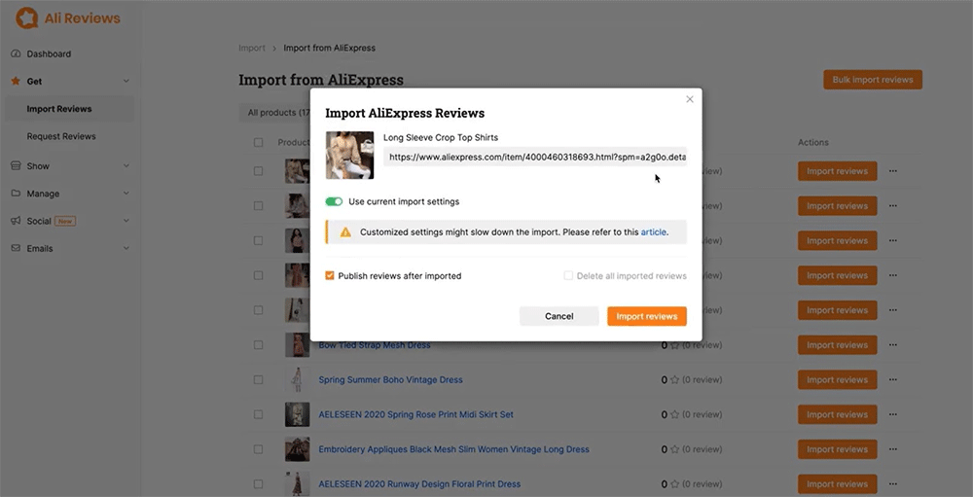Click the Emails envelope icon
Screen dimensions: 973x497
coord(16,248)
